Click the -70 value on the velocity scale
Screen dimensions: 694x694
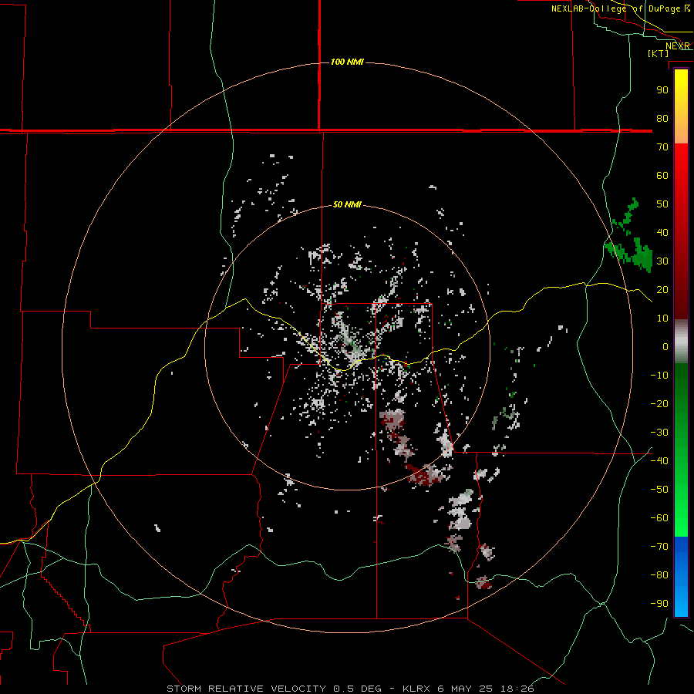click(x=659, y=546)
